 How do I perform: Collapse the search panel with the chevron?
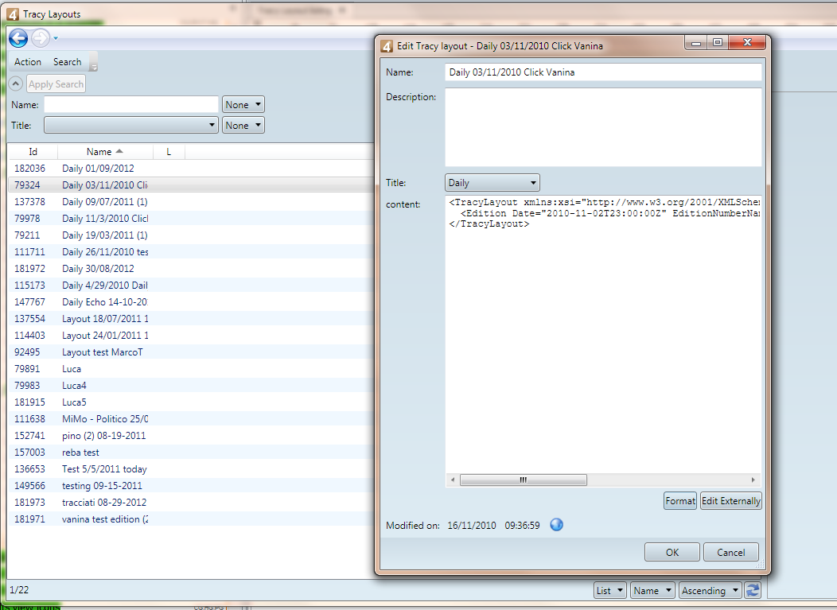pyautogui.click(x=15, y=84)
